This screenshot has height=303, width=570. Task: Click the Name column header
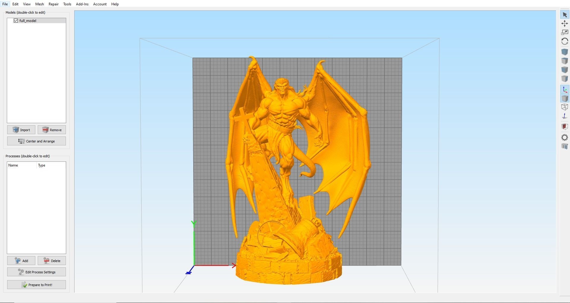[22, 165]
